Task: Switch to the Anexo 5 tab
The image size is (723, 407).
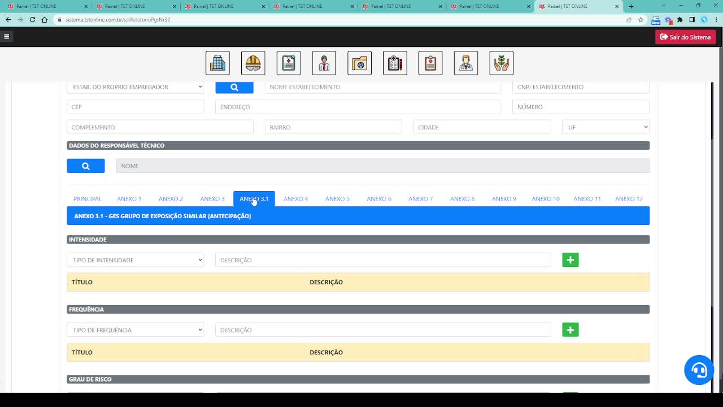Action: pyautogui.click(x=337, y=198)
